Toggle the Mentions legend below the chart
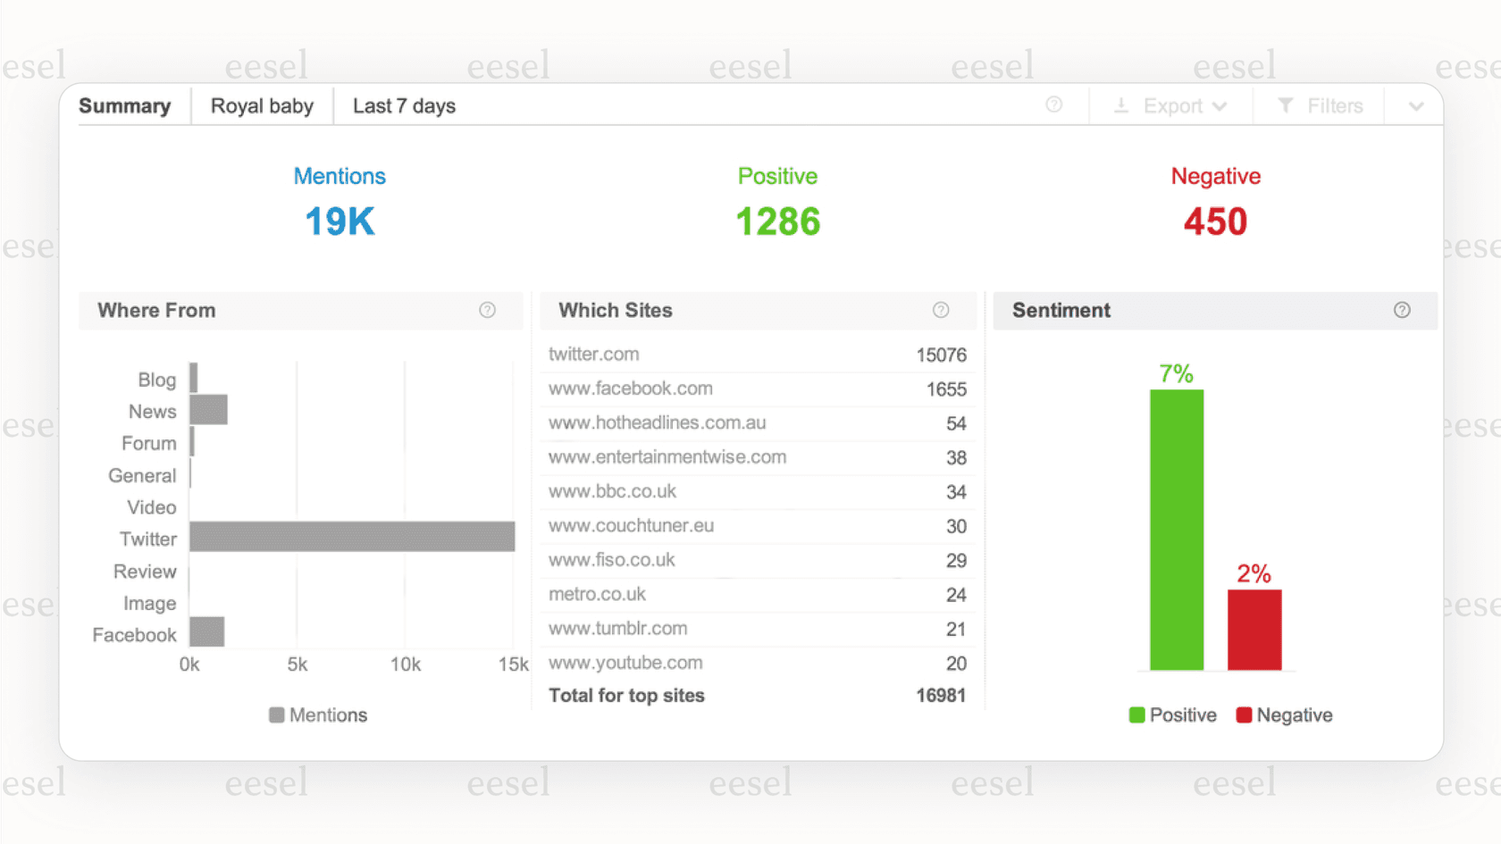This screenshot has height=844, width=1501. tap(317, 714)
